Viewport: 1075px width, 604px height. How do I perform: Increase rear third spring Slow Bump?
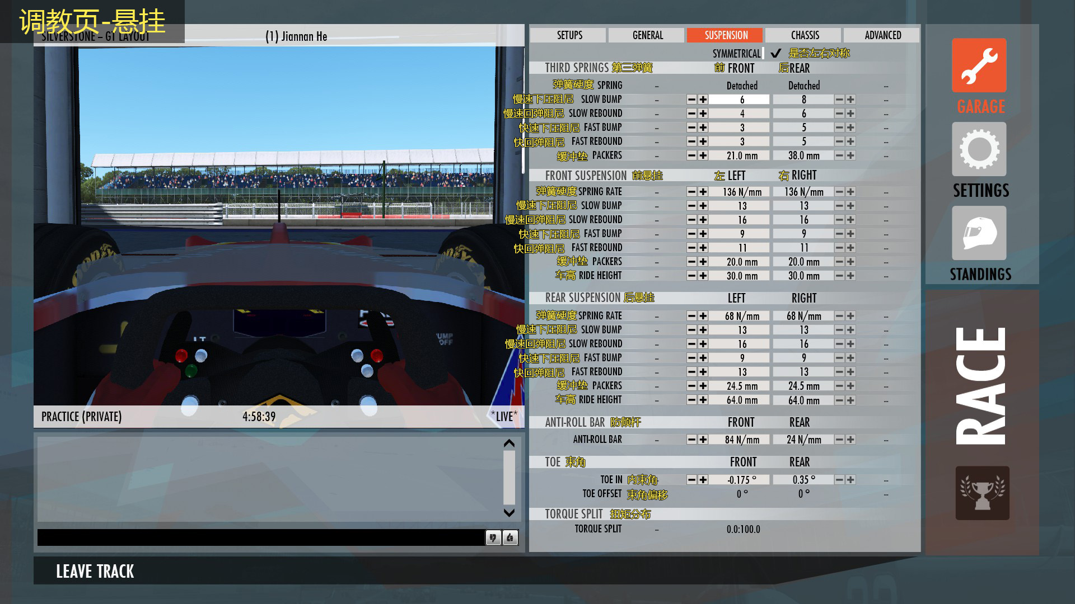[x=850, y=100]
